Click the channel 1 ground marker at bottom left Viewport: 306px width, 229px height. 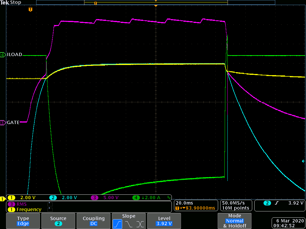[3, 199]
